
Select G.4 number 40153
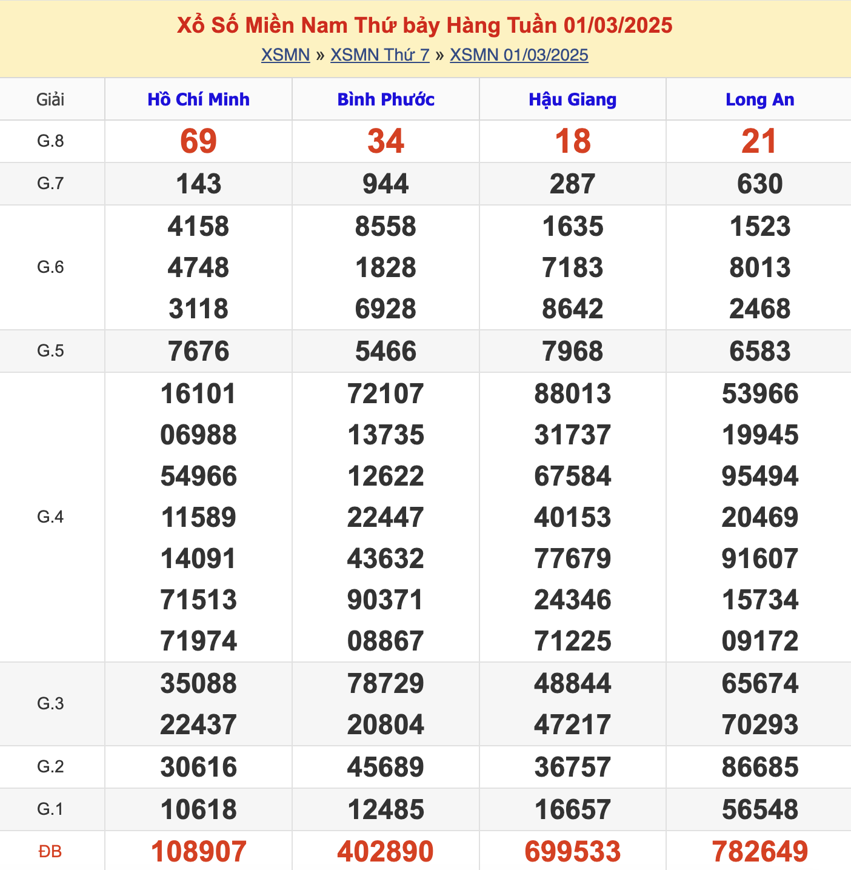tap(573, 518)
